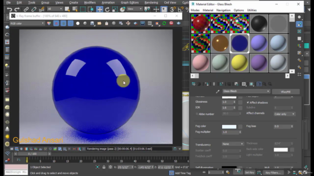Click the Back-side color swatch
The height and width of the screenshot is (176, 314).
[x=281, y=150]
